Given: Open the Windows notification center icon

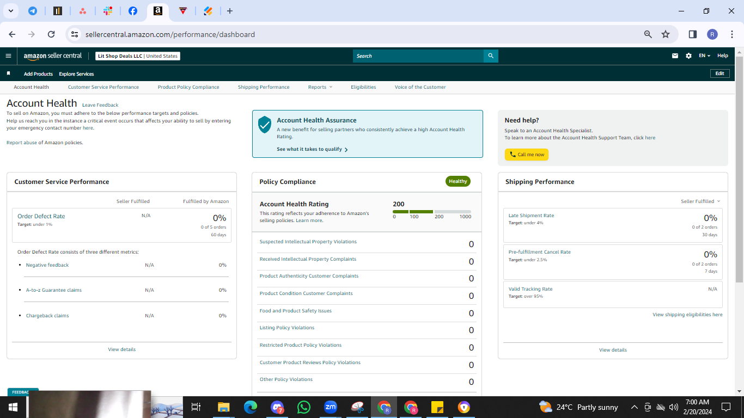Looking at the screenshot, I should point(725,407).
